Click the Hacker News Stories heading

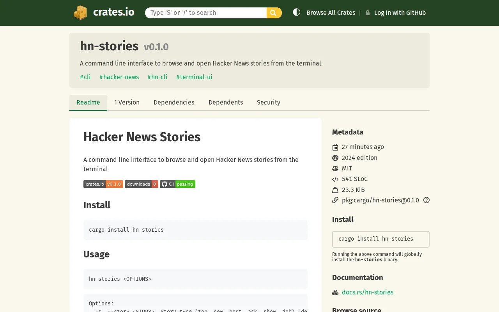point(142,137)
